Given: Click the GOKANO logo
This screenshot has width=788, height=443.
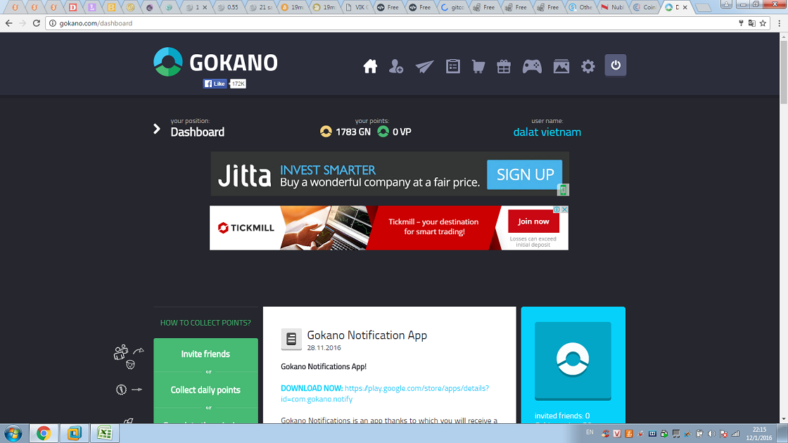Looking at the screenshot, I should pyautogui.click(x=215, y=63).
